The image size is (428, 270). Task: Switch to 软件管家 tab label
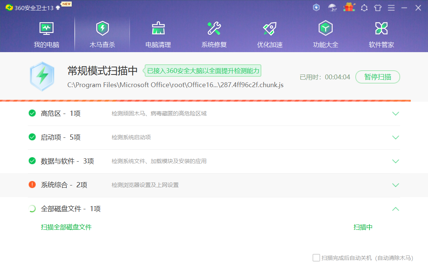(381, 45)
